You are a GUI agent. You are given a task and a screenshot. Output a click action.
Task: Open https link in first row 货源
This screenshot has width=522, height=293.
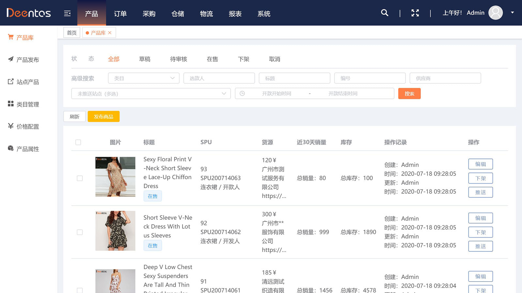tap(274, 196)
